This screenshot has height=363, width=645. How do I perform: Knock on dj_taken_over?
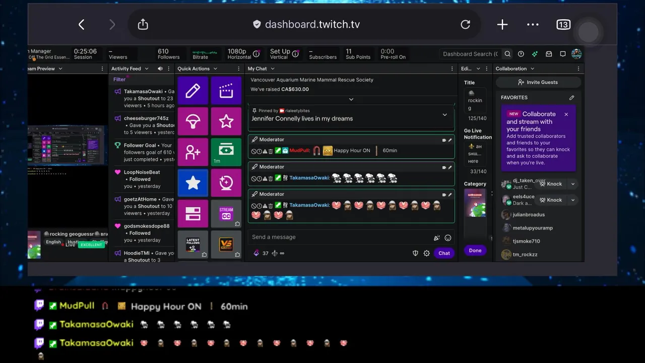point(550,184)
